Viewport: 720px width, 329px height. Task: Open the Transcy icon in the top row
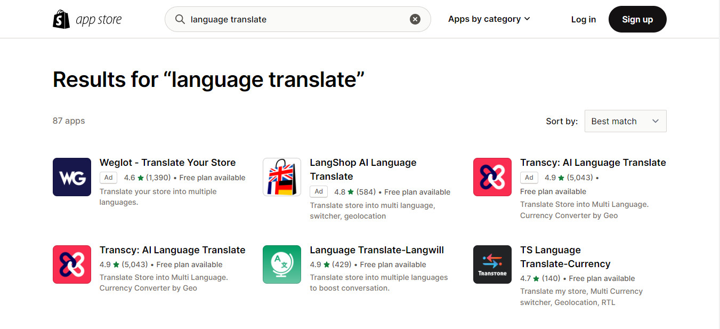click(x=492, y=177)
